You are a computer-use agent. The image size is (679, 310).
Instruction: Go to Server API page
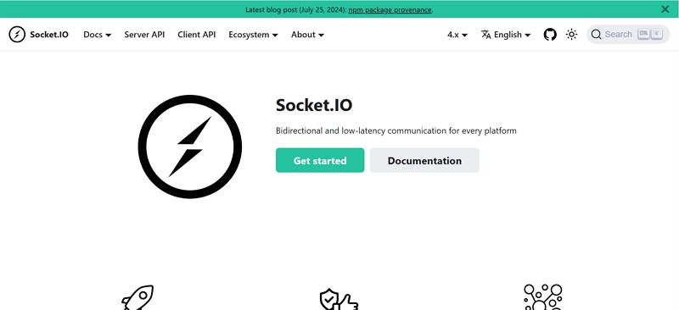(144, 35)
